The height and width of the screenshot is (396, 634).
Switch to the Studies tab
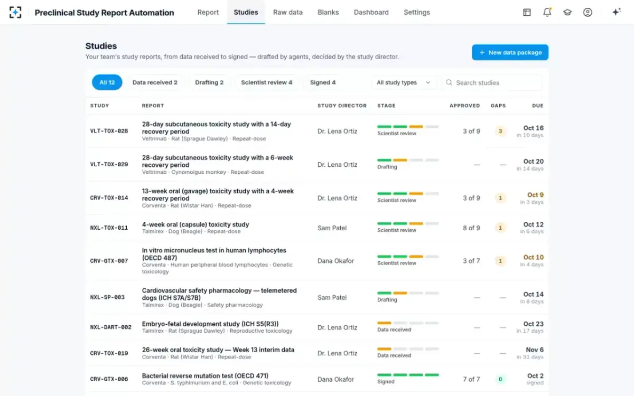click(246, 12)
